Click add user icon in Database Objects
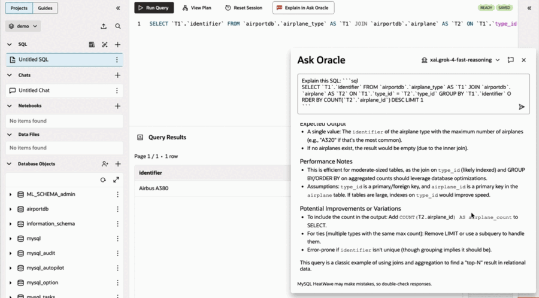Image resolution: width=539 pixels, height=298 pixels. (105, 164)
